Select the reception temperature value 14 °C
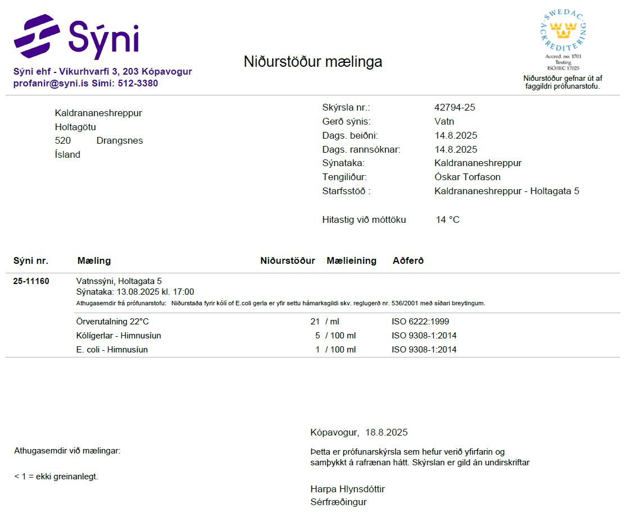 447,220
